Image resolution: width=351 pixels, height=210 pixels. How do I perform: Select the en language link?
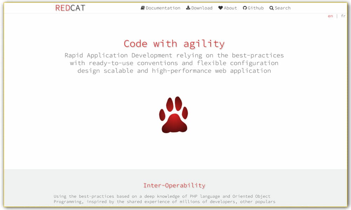click(x=330, y=16)
